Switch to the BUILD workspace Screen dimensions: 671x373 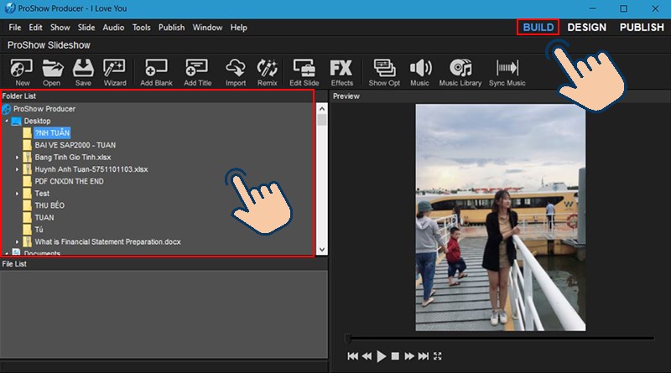538,28
